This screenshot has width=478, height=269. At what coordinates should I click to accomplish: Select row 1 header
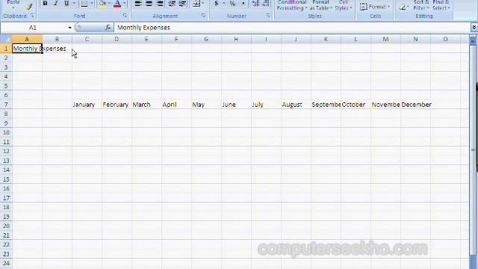coord(6,49)
